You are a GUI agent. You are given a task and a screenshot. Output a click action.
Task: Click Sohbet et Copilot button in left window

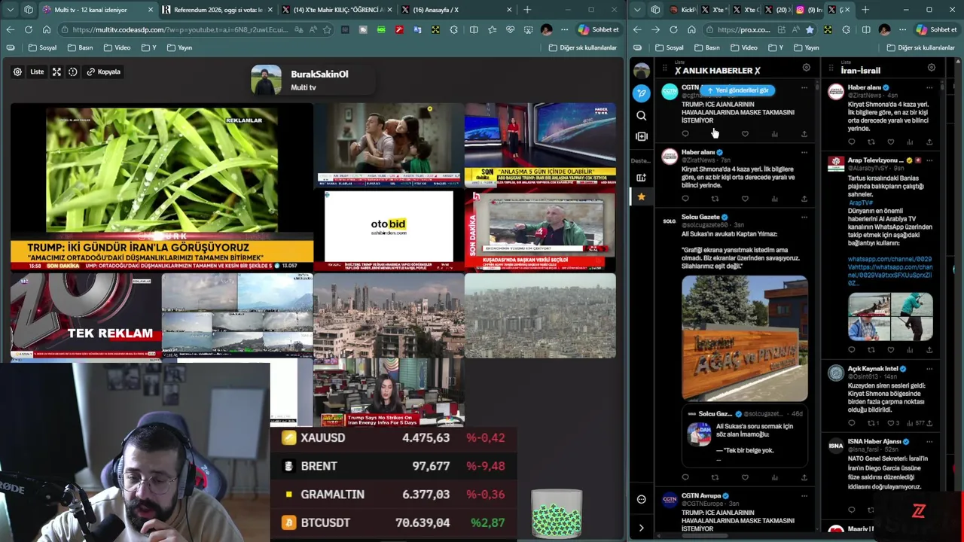click(x=599, y=29)
